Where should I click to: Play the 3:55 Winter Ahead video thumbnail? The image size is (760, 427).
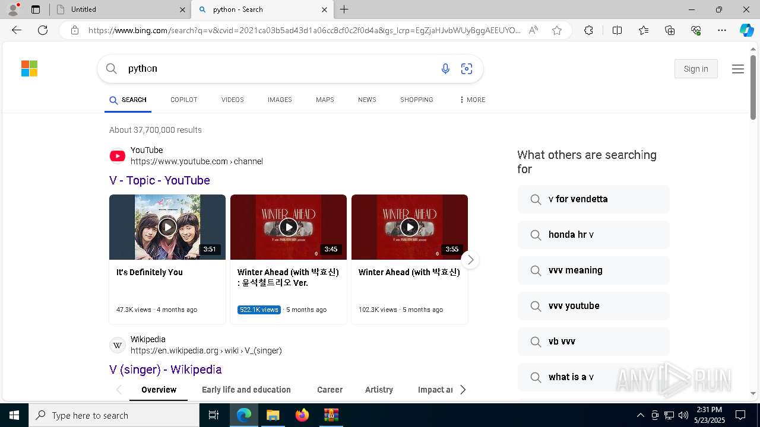pos(410,227)
